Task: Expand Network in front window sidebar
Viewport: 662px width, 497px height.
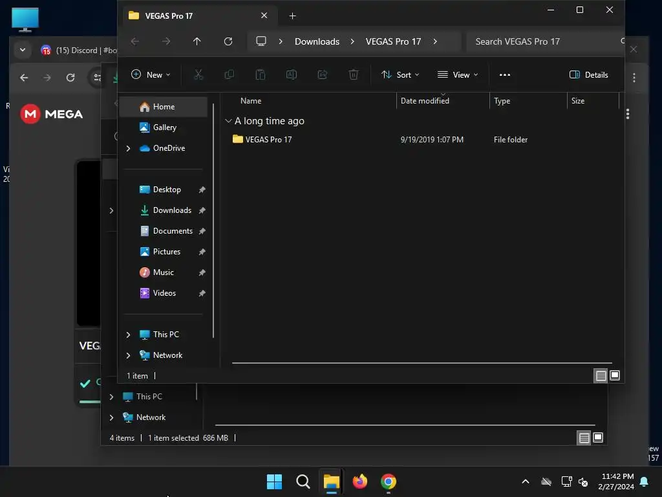Action: point(129,355)
